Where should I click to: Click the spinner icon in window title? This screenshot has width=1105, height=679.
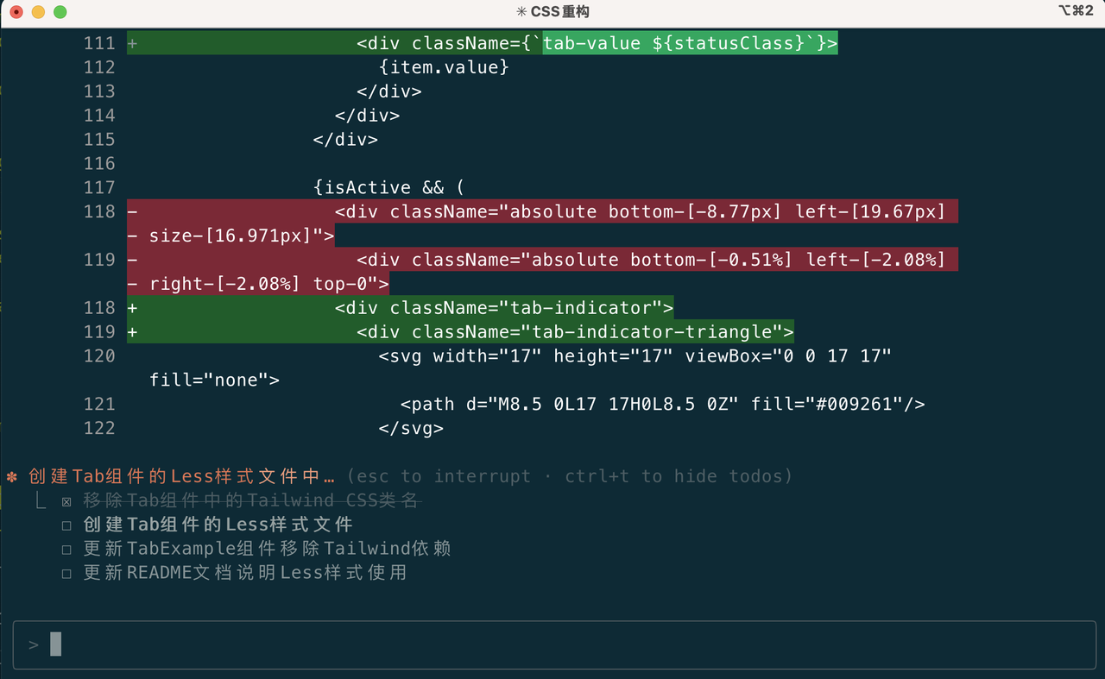tap(521, 11)
